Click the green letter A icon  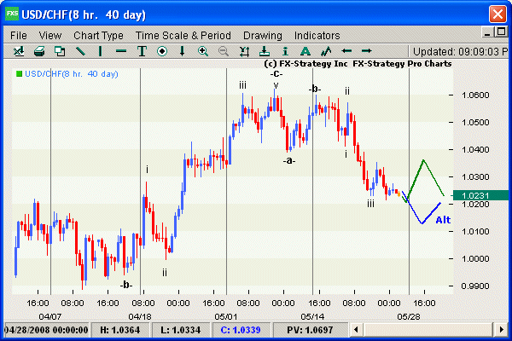[x=305, y=51]
